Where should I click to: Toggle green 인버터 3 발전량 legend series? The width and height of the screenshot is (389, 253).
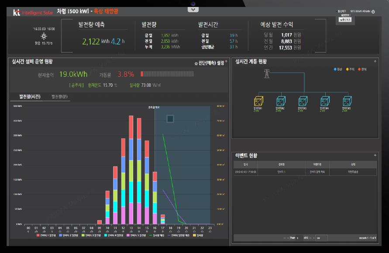pyautogui.click(x=91, y=235)
